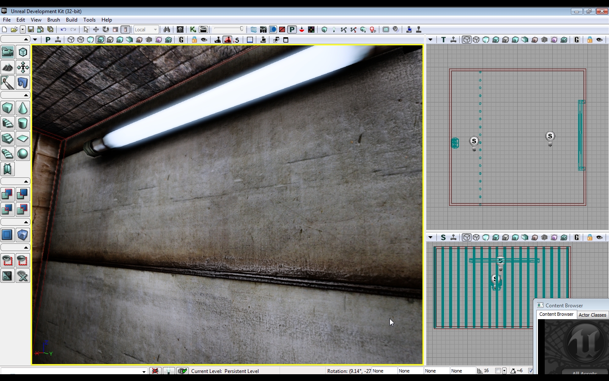The width and height of the screenshot is (609, 381).
Task: Open the perspective viewport options dropdown arrow
Action: point(35,40)
